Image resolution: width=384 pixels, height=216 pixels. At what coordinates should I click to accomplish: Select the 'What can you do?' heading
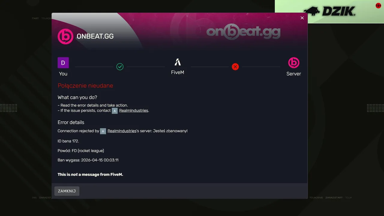(77, 97)
